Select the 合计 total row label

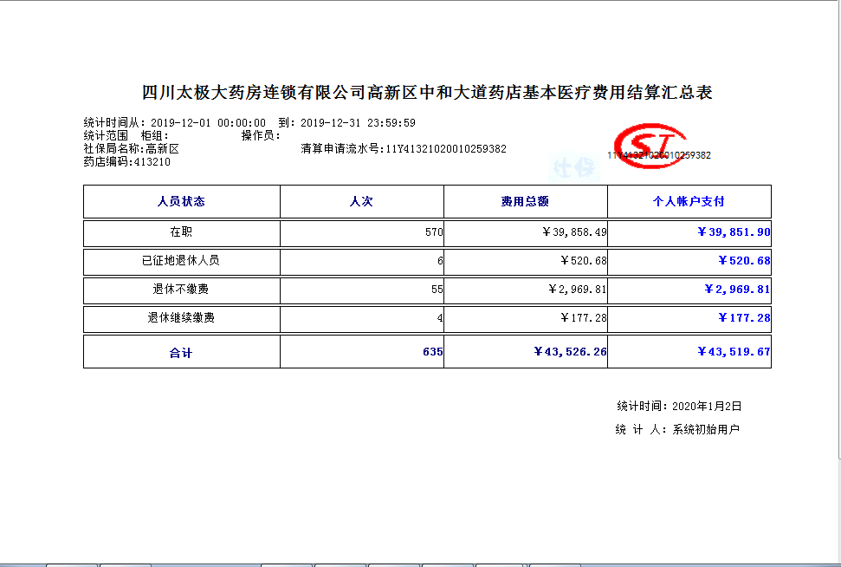tap(181, 353)
